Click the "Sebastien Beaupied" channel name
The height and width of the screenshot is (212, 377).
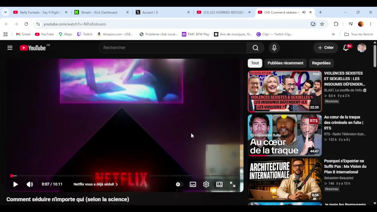[339, 178]
